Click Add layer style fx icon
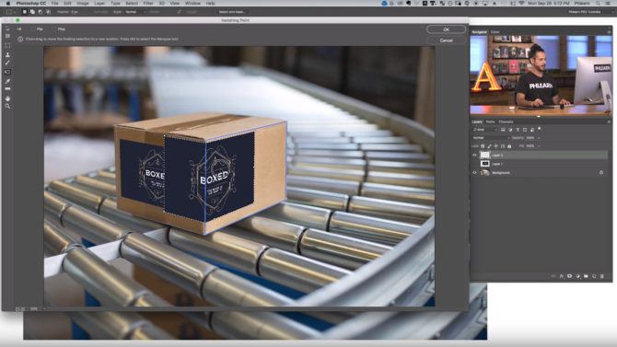The image size is (617, 347). click(562, 276)
